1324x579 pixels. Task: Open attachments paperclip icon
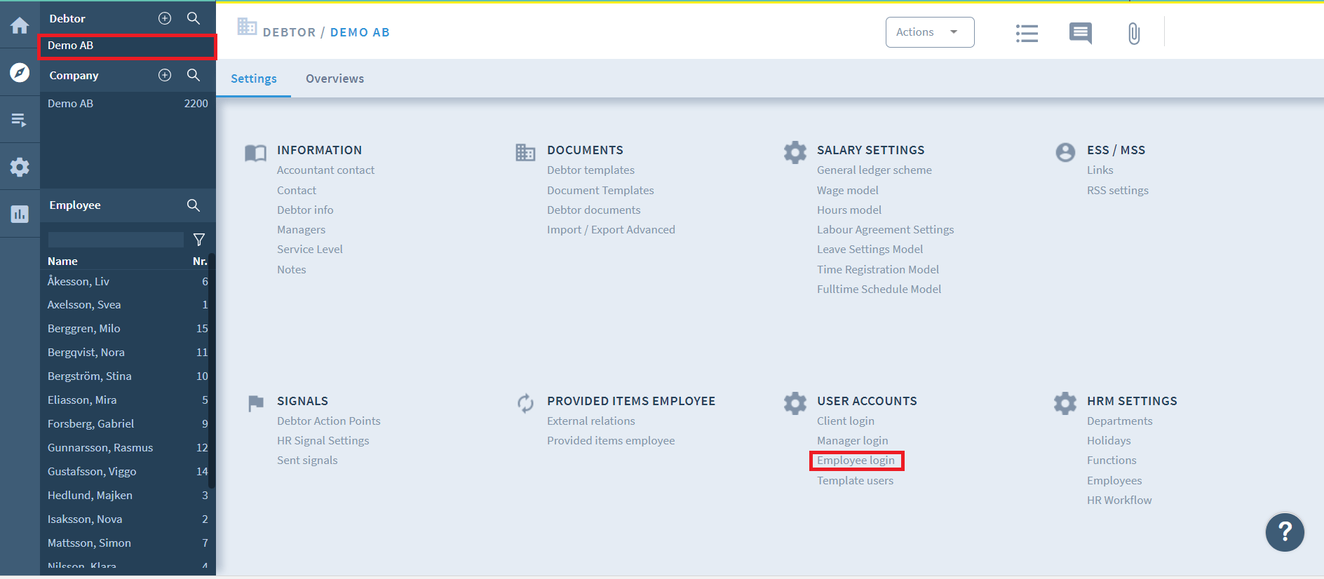coord(1134,33)
